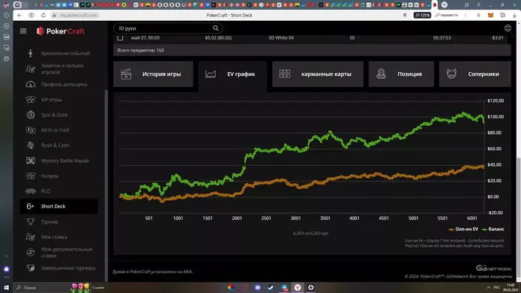Click the sidebar scrollbar
Screen dimensions: 521x293
[106, 186]
